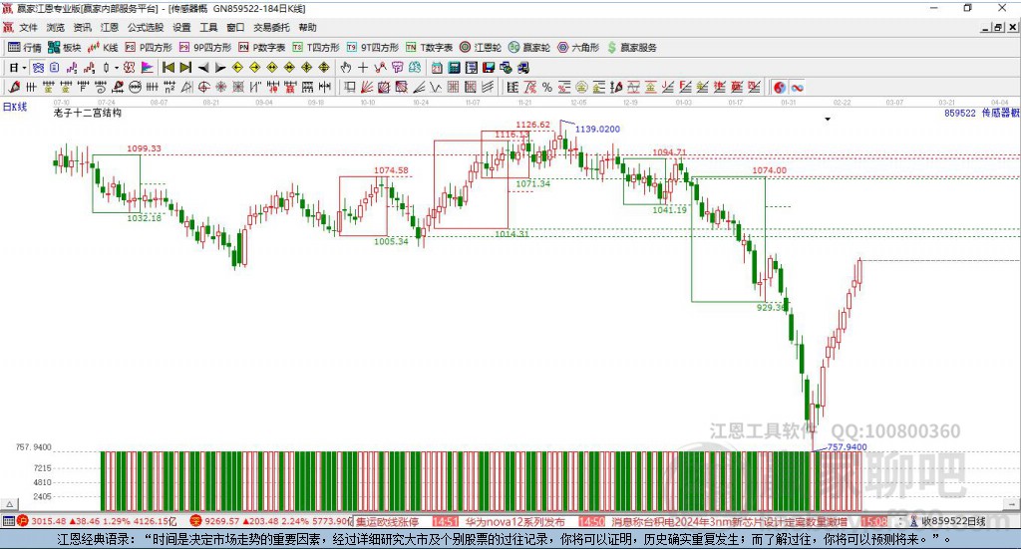Jump to last bar with skip-to-end arrow
This screenshot has height=549, width=1021.
coord(185,68)
